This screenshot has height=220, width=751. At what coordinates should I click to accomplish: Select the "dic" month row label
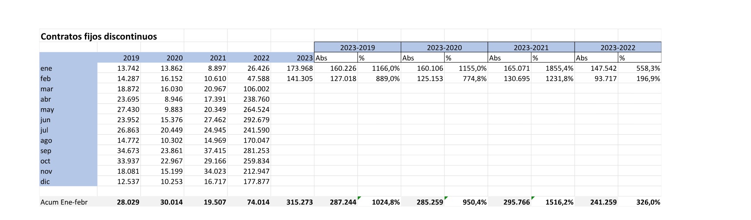pyautogui.click(x=45, y=182)
